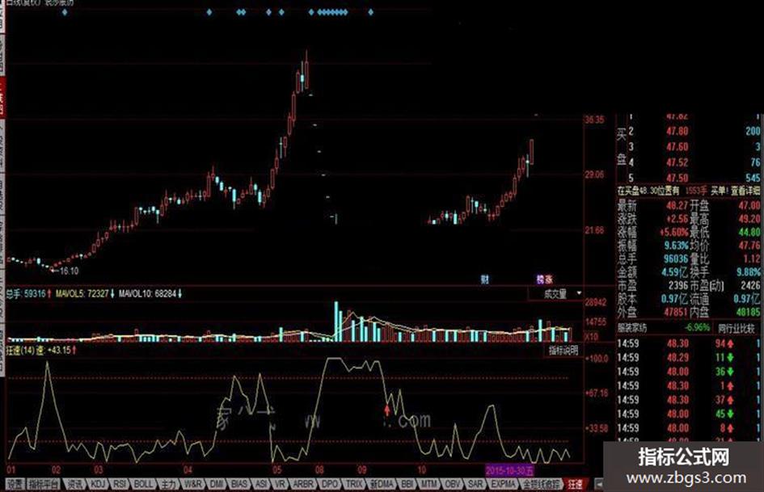Screen dimensions: 764x492
Task: Open the 同行业比较 industry comparison button
Action: [737, 329]
